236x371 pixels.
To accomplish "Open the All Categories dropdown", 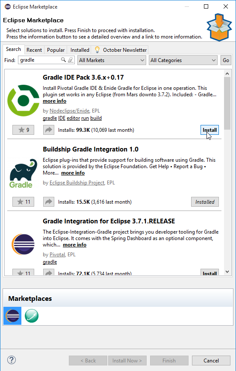I will 183,60.
